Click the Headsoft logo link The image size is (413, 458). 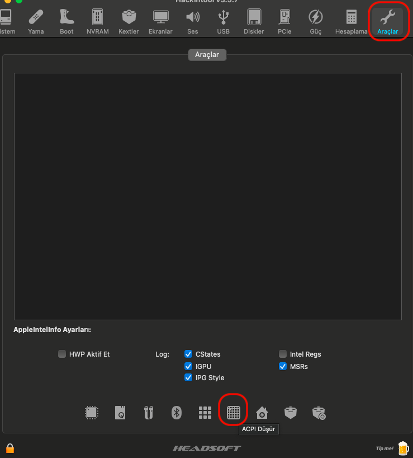[x=207, y=448]
